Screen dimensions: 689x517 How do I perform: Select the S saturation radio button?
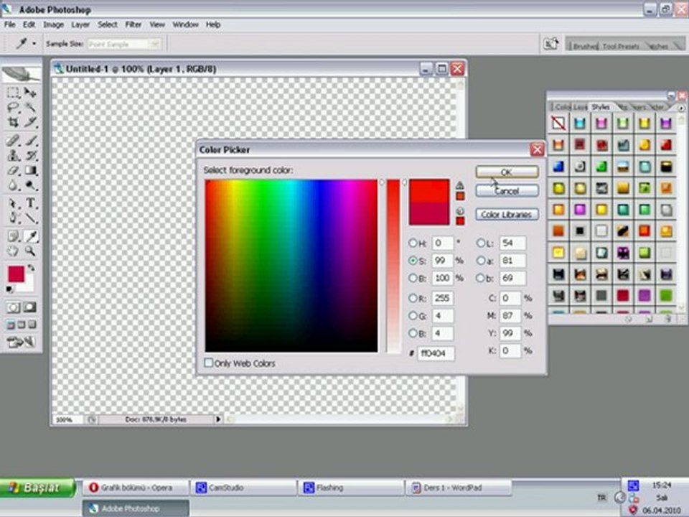(413, 260)
